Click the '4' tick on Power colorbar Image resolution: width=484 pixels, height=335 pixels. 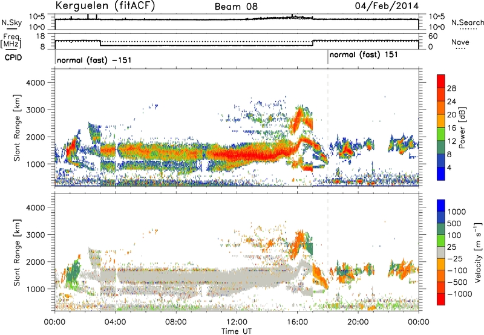[x=449, y=168]
